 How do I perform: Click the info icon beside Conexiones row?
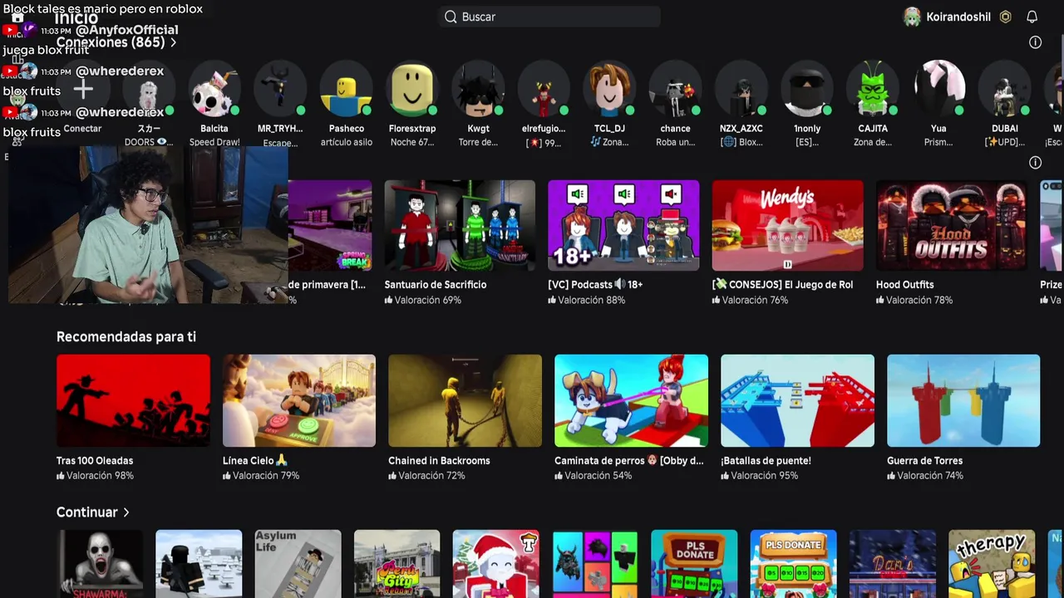(1035, 42)
